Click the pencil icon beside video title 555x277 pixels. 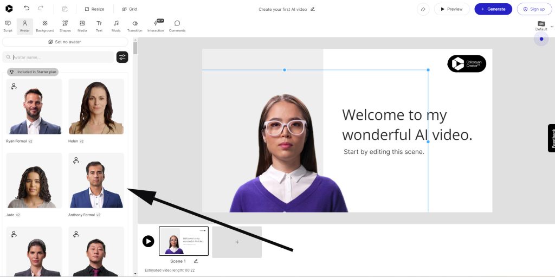[313, 9]
